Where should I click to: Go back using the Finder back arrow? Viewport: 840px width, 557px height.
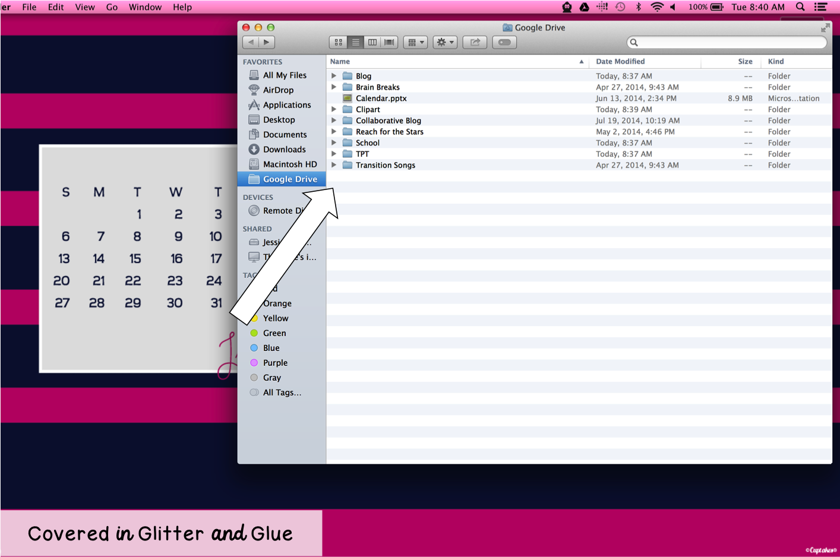(251, 42)
